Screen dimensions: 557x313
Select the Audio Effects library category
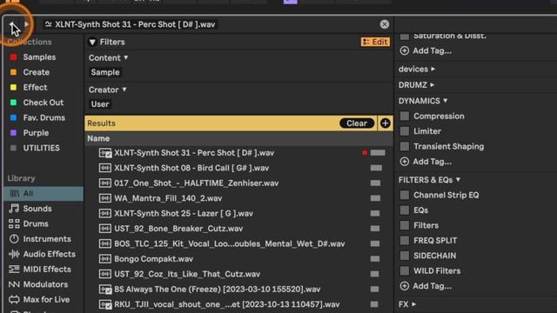[43, 254]
